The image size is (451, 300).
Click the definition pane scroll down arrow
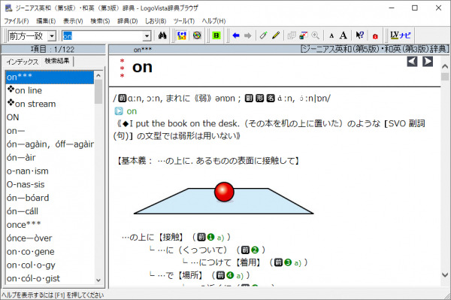pos(445,274)
